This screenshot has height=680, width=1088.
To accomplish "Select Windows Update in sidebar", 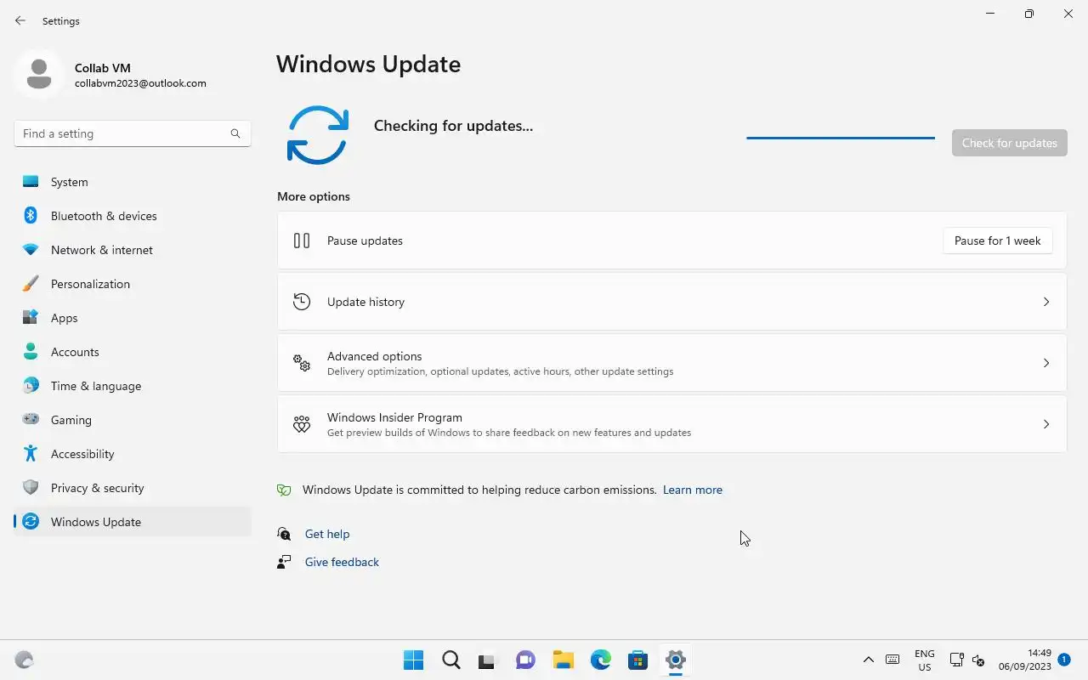I will point(133,522).
